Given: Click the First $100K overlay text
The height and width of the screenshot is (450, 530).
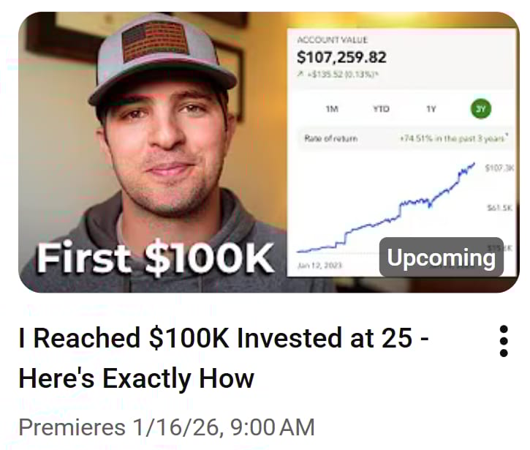Looking at the screenshot, I should [154, 259].
